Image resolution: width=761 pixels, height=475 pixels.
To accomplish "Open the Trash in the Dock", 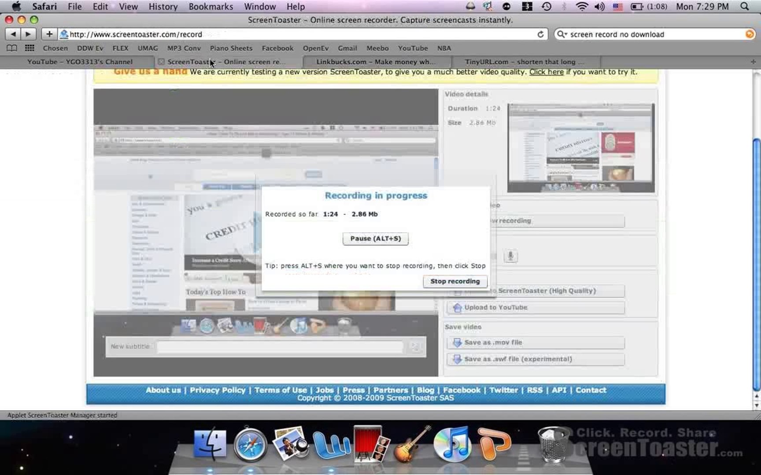I will click(x=554, y=444).
